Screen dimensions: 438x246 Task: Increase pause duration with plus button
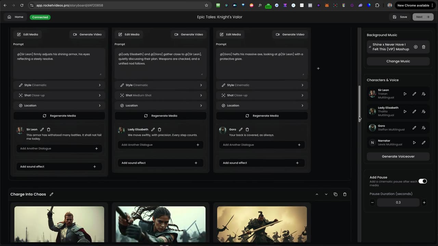click(424, 203)
